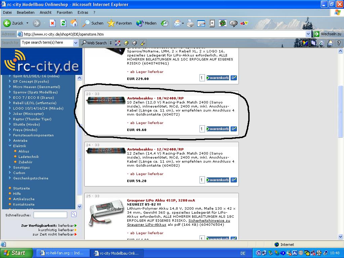Open Sicherheitshinweise zu Graupner LiPo-Akkus link
344x258 pixels.
click(178, 222)
